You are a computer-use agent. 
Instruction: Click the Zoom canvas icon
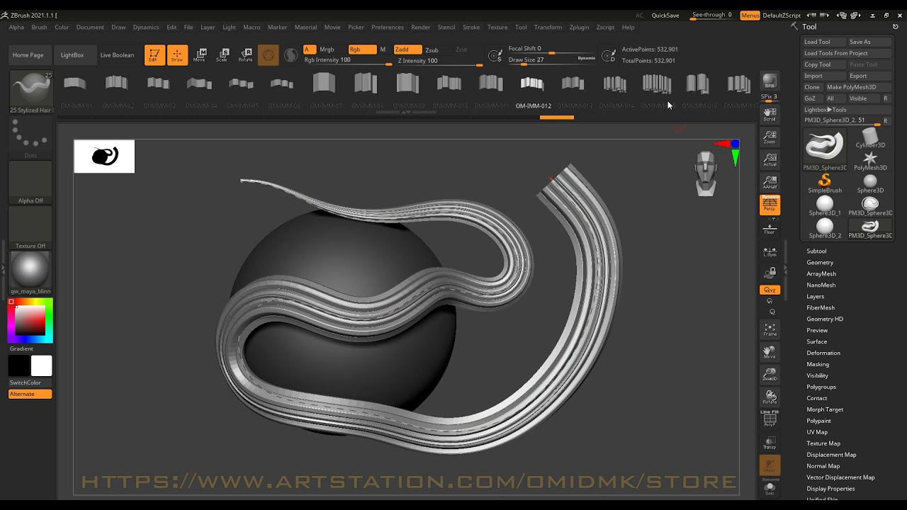coord(770,137)
